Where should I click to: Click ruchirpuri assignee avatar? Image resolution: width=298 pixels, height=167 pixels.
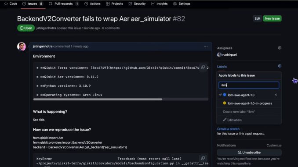[219, 55]
